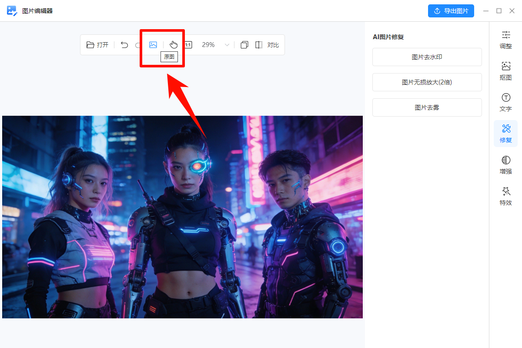Screen dimensions: 522x348
Task: Start 图片去水印 watermark removal
Action: (x=427, y=57)
